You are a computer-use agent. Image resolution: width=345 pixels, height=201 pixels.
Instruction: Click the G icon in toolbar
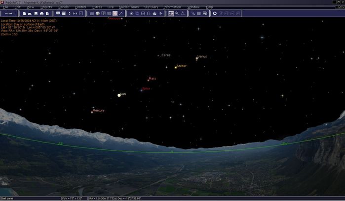[149, 13]
